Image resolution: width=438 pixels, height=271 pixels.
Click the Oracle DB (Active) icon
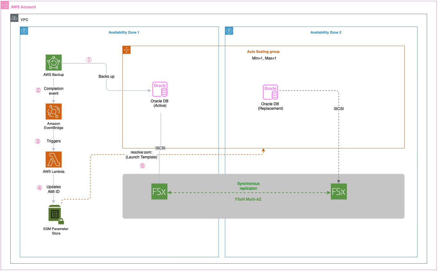point(160,89)
